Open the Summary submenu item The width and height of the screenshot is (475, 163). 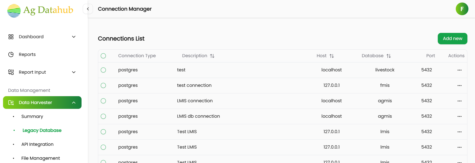32,116
